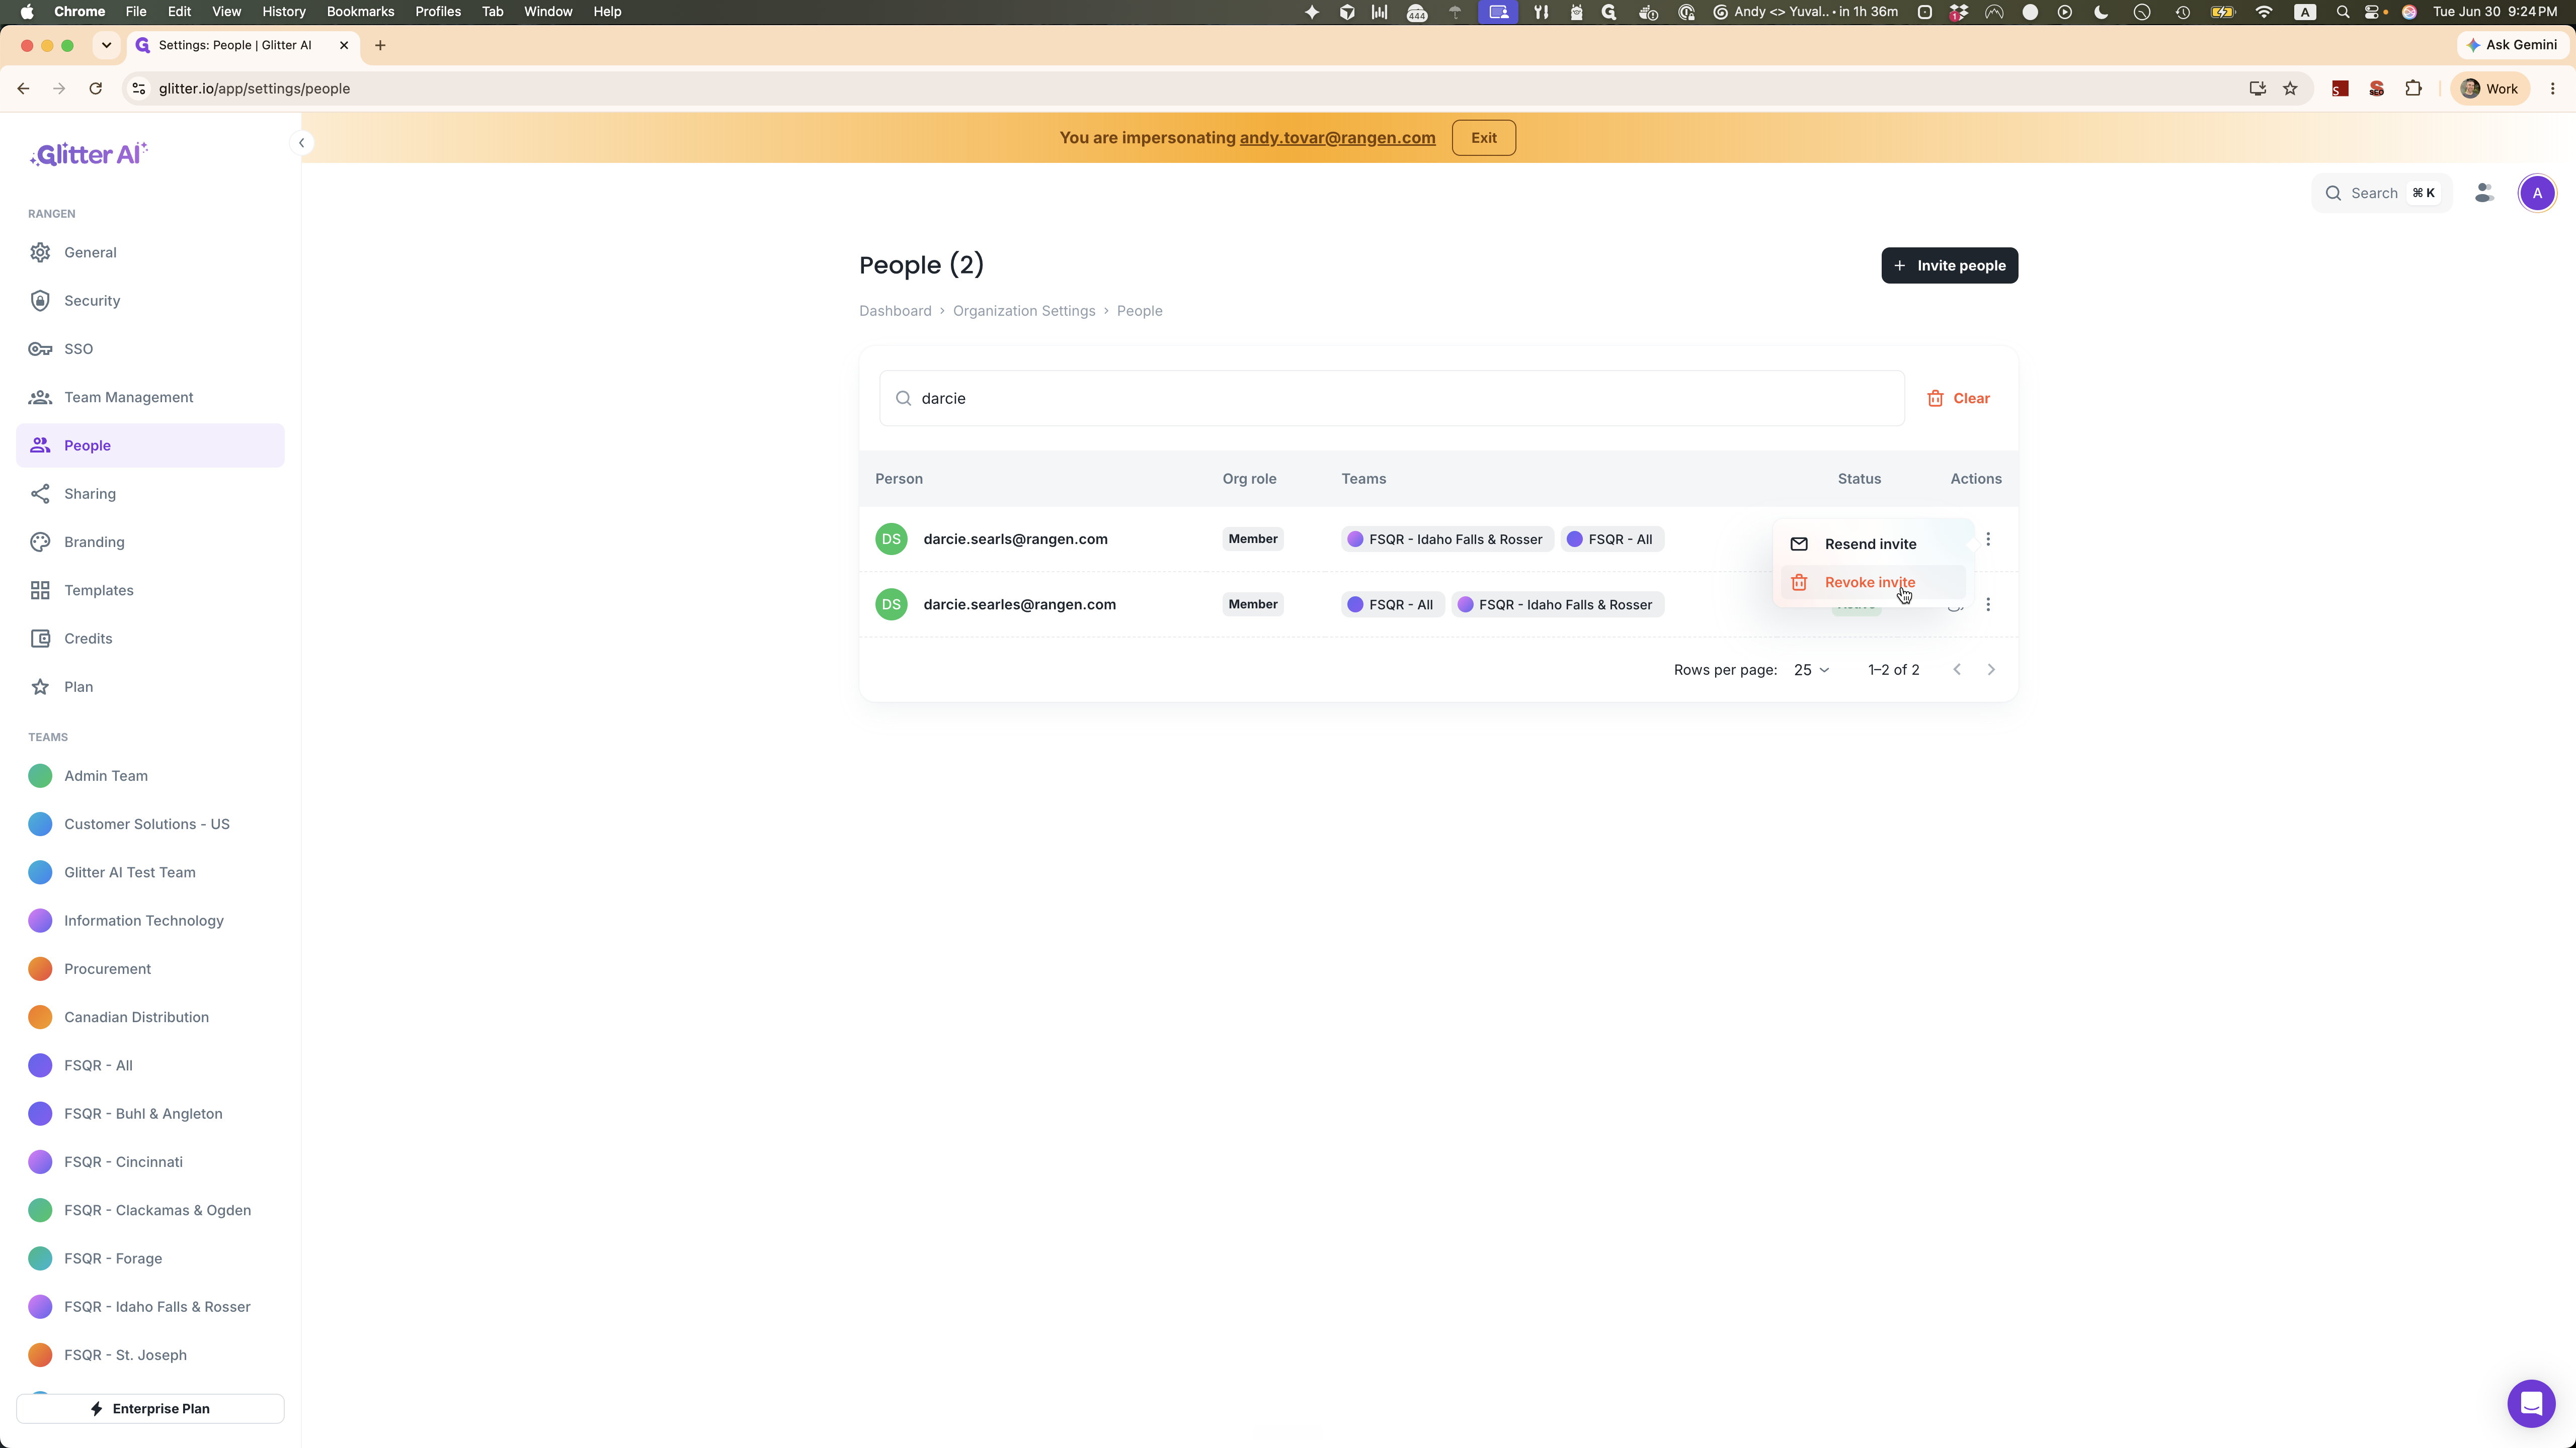Click FSQR - Idaho Falls & Rosser tag on darcie.searls row
Screen dimensions: 2576x1448
pyautogui.click(x=1447, y=539)
